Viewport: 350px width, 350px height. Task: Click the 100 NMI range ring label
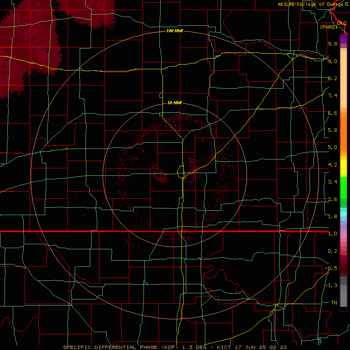click(175, 31)
